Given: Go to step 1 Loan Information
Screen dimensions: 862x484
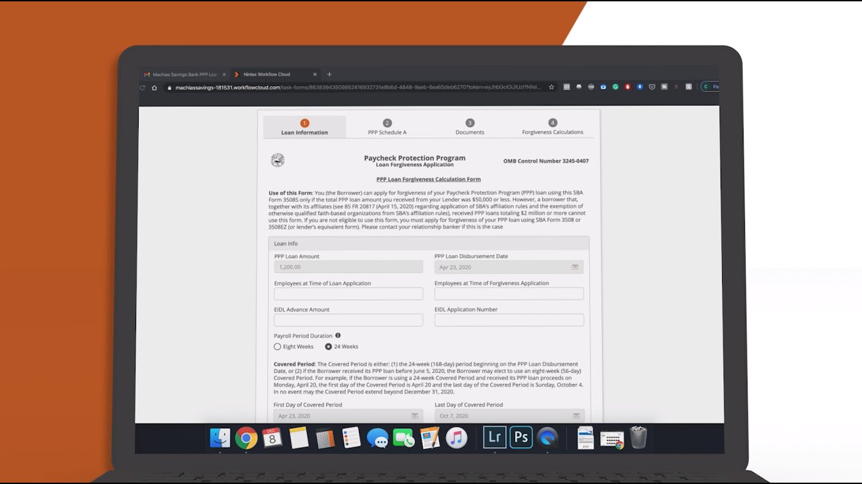Looking at the screenshot, I should click(x=304, y=127).
